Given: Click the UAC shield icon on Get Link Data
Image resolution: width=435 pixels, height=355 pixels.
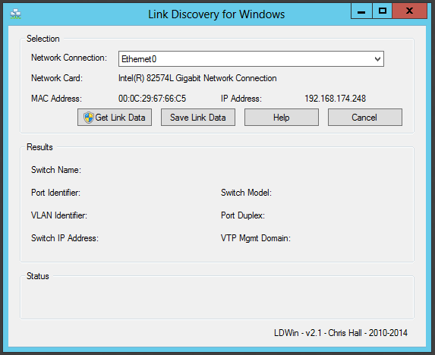Looking at the screenshot, I should (x=89, y=118).
